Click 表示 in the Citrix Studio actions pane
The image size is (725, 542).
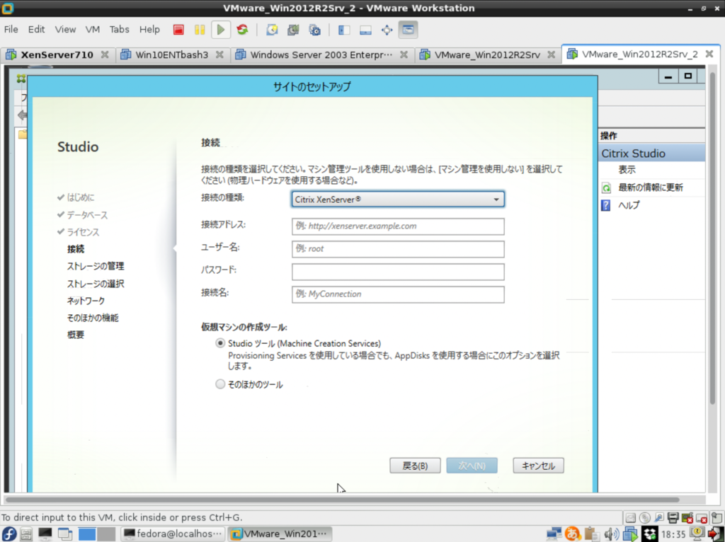[x=627, y=170]
